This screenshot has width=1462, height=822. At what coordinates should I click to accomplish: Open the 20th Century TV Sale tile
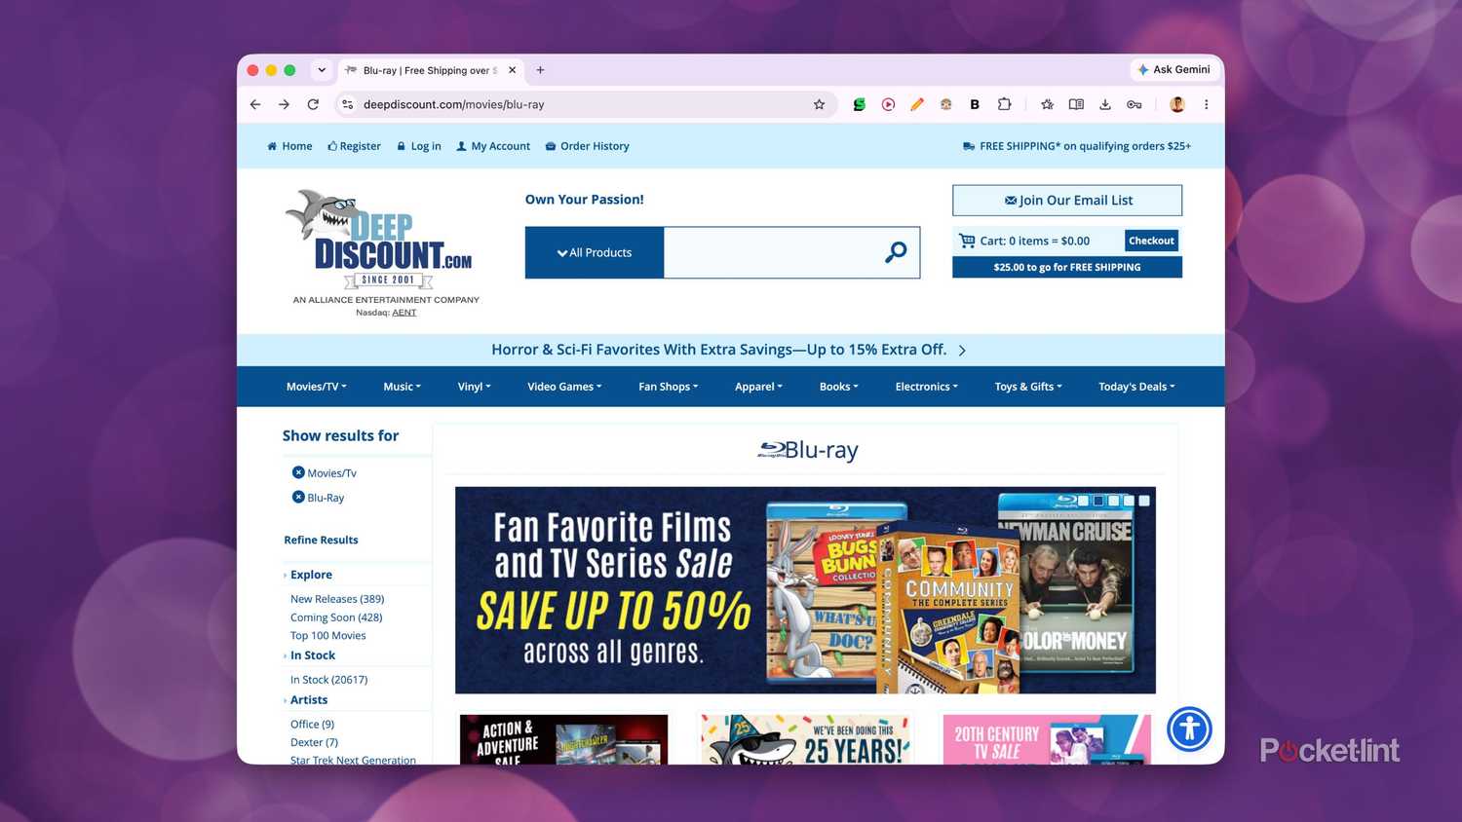1047,739
